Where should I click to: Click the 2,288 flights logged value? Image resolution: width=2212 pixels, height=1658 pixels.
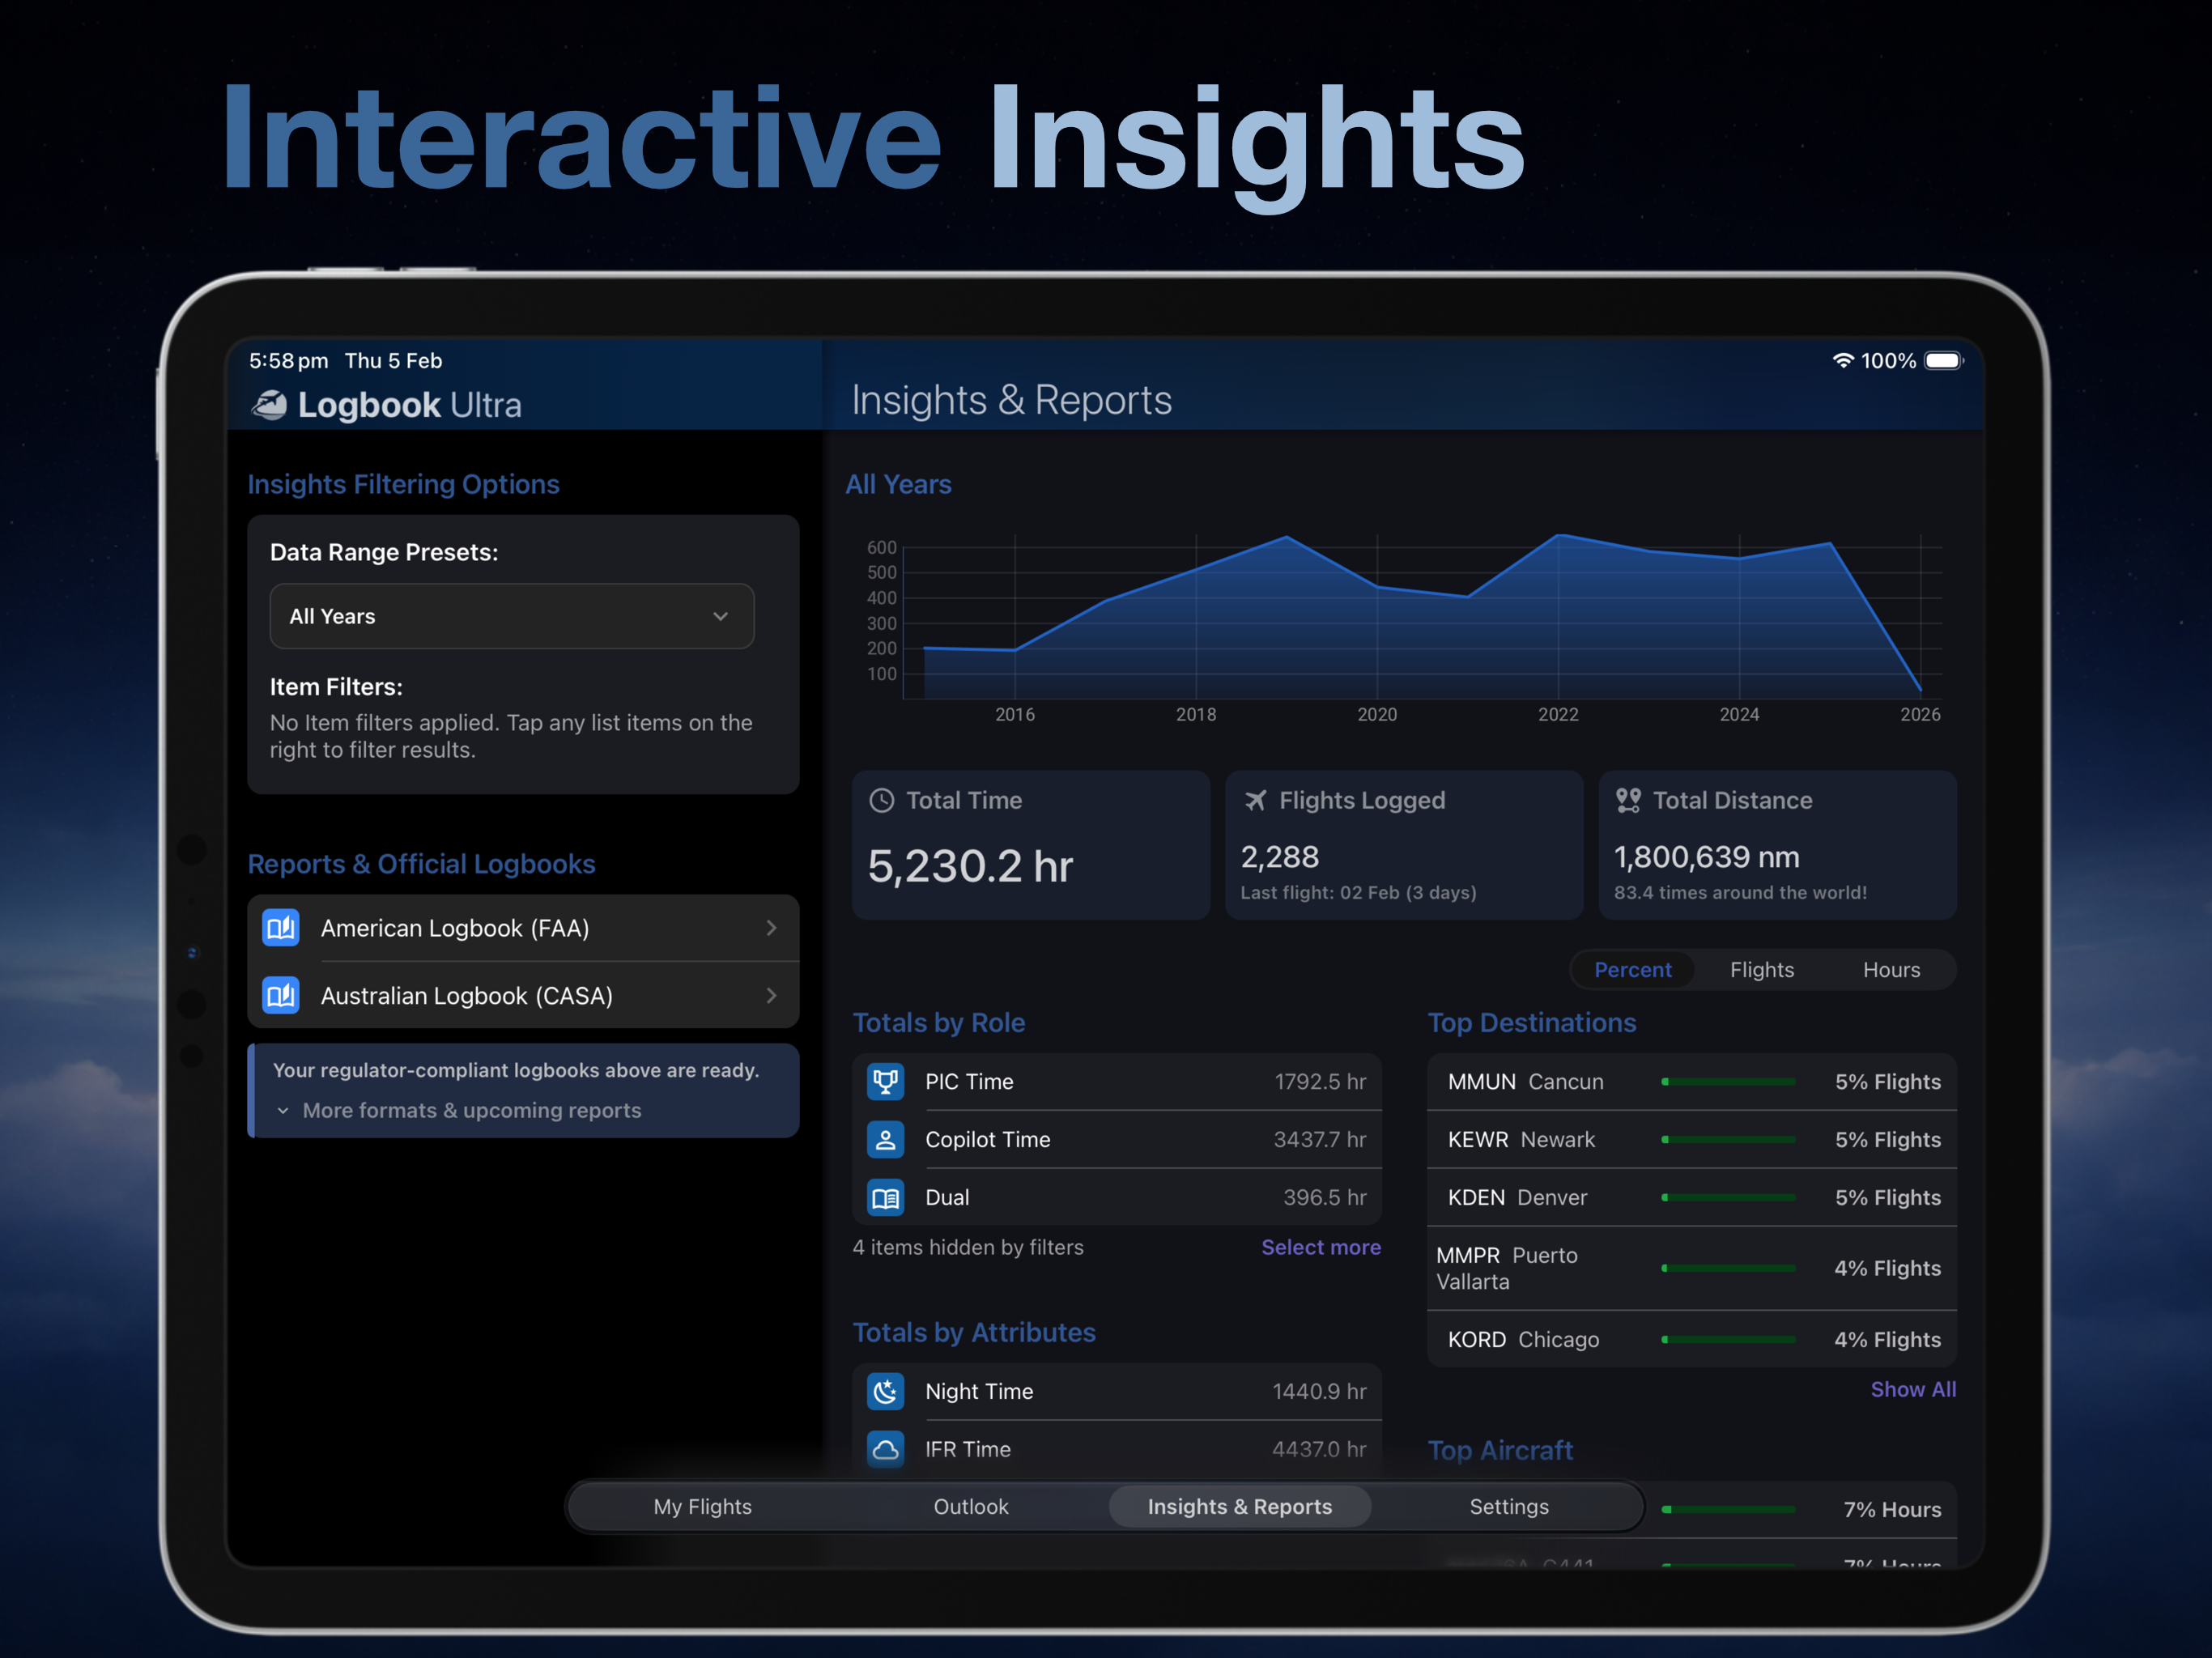point(1280,857)
